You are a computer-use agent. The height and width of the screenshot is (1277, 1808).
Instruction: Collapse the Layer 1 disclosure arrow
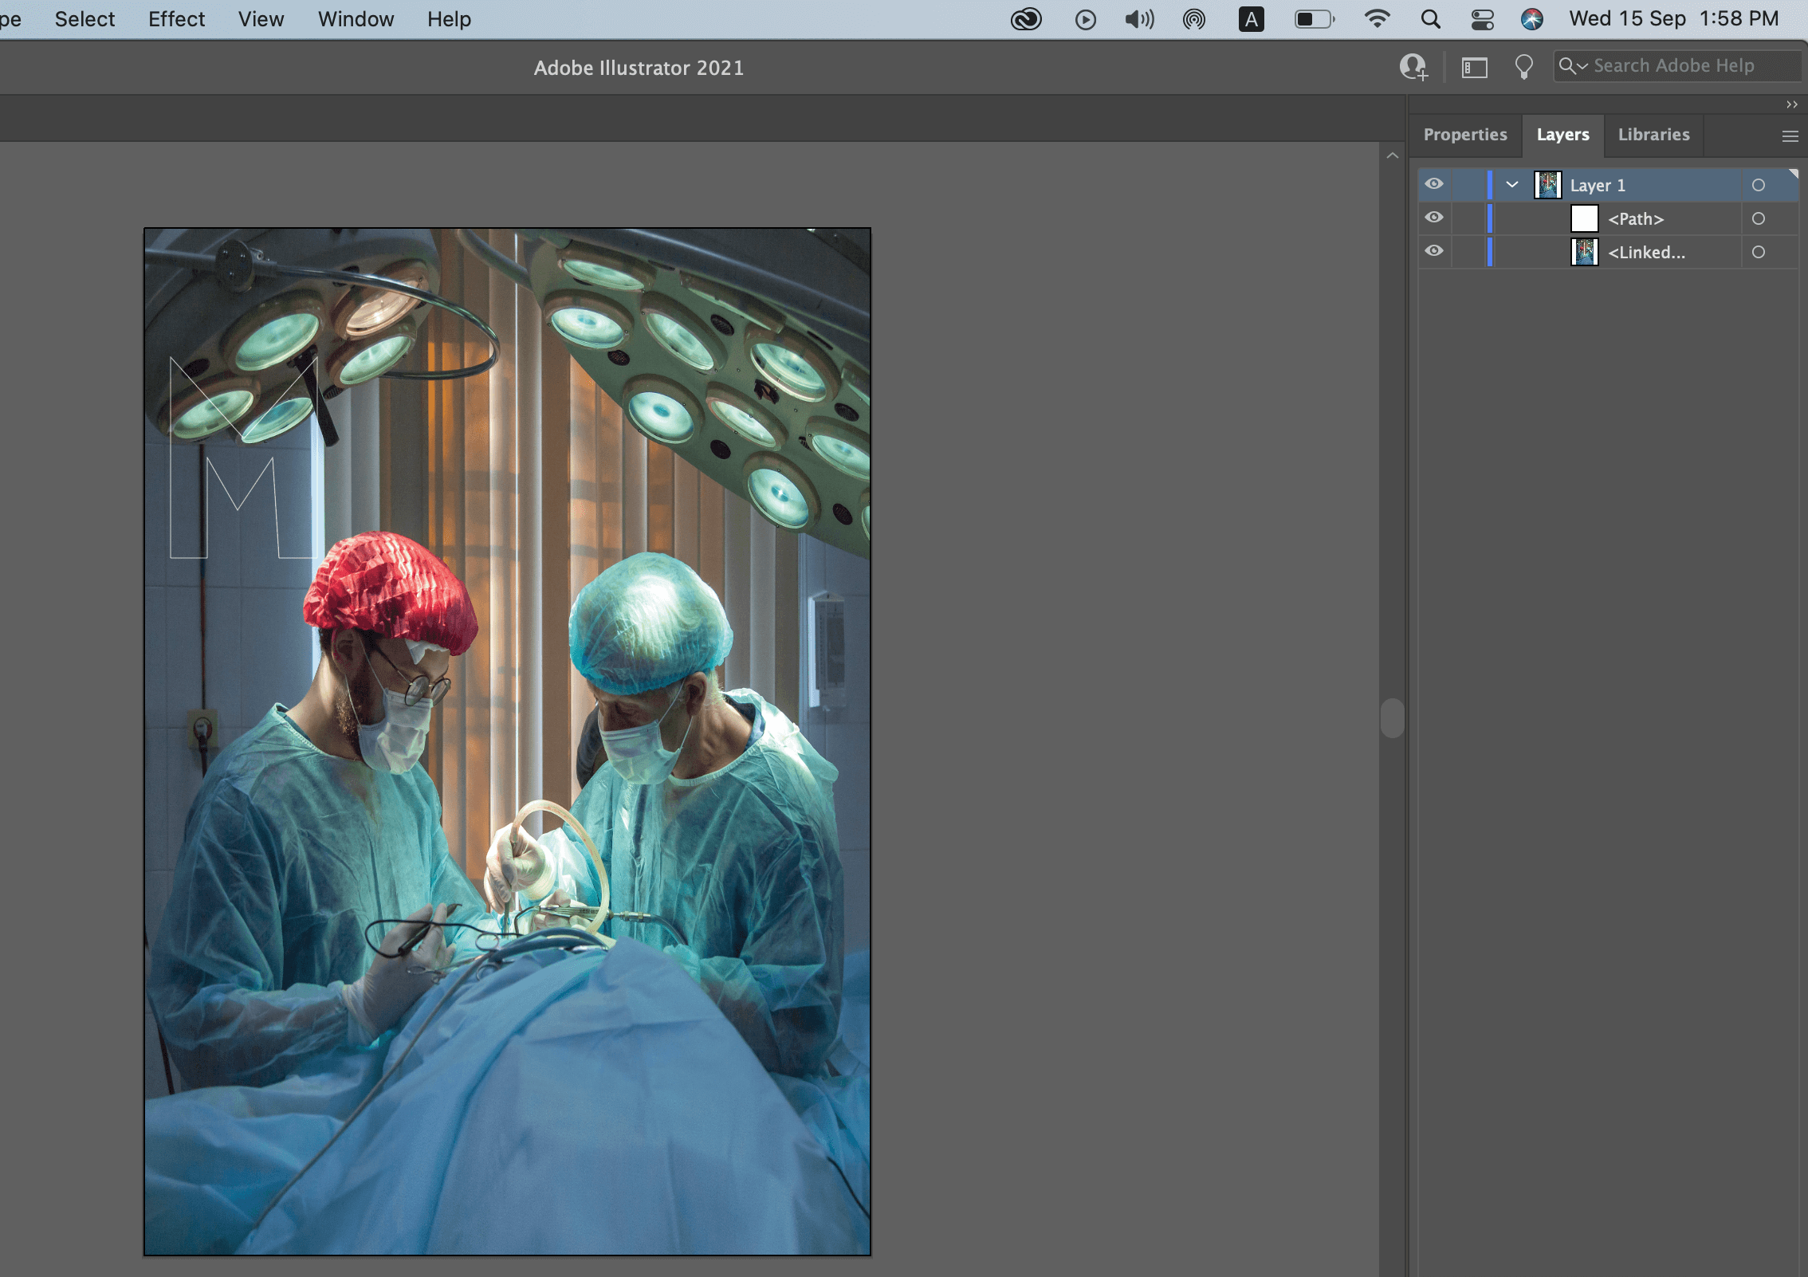point(1511,185)
